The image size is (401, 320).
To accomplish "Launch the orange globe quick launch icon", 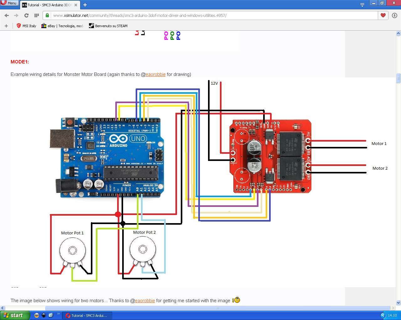I will coord(37,315).
